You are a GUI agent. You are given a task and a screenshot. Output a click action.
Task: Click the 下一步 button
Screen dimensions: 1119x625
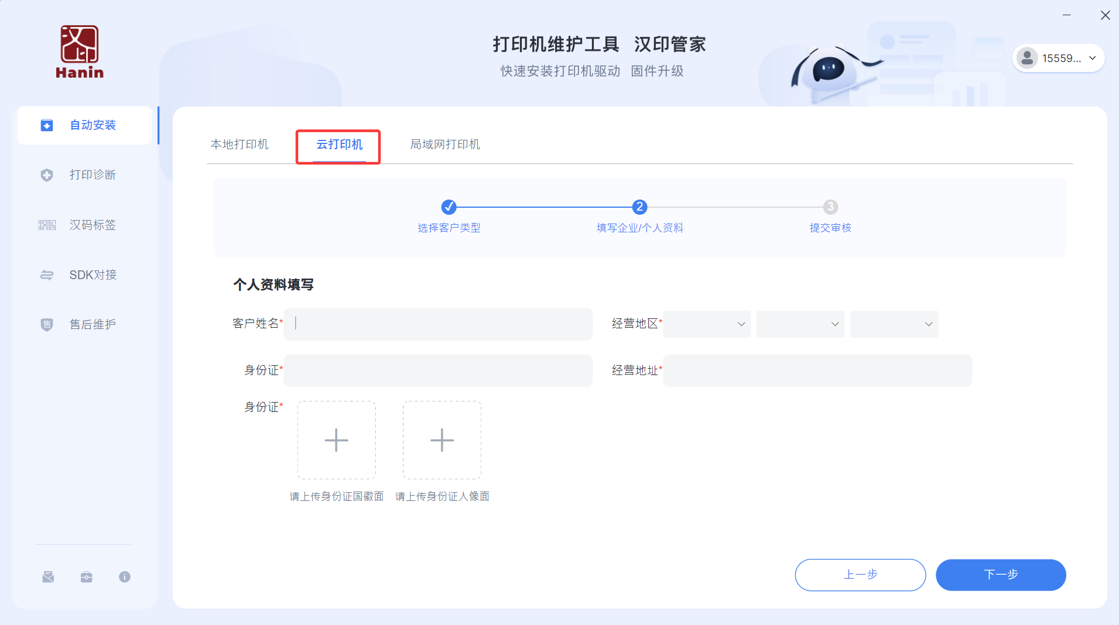point(1000,575)
